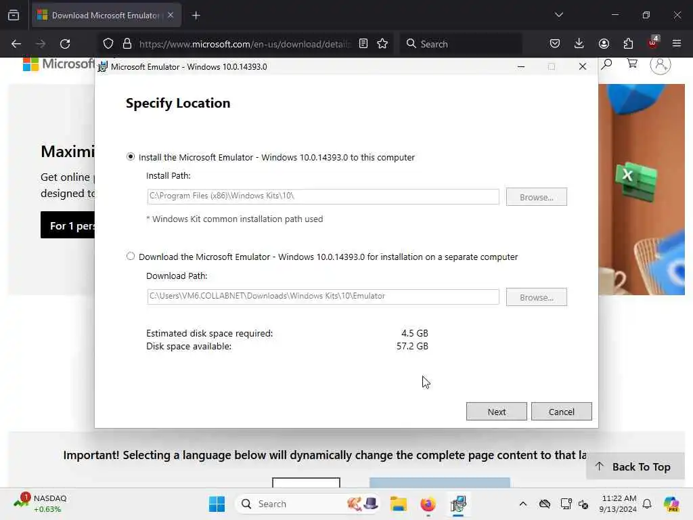Click Browse button next to Install Path
The height and width of the screenshot is (520, 693).
[x=536, y=197]
